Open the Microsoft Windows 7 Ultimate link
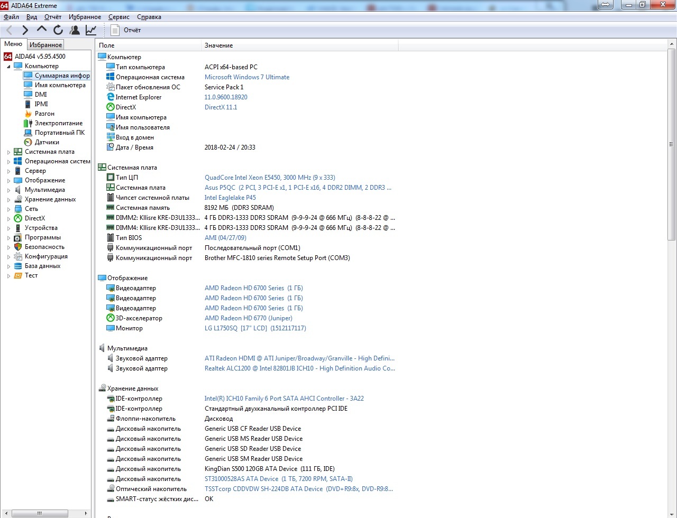Viewport: 677px width, 518px height. [x=247, y=77]
